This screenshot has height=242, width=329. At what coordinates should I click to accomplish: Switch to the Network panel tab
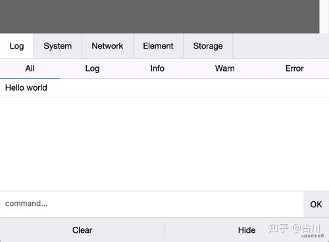pyautogui.click(x=107, y=46)
